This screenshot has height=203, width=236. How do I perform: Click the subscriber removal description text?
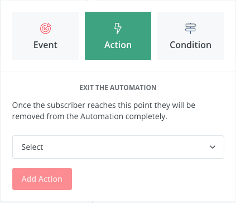click(104, 111)
